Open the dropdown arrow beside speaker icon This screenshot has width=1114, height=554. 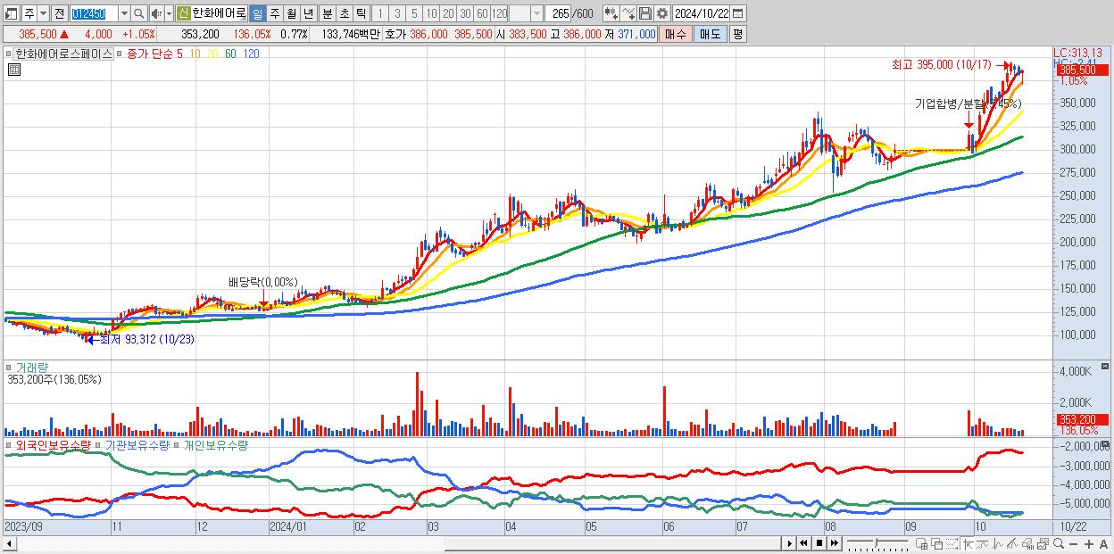pos(169,13)
